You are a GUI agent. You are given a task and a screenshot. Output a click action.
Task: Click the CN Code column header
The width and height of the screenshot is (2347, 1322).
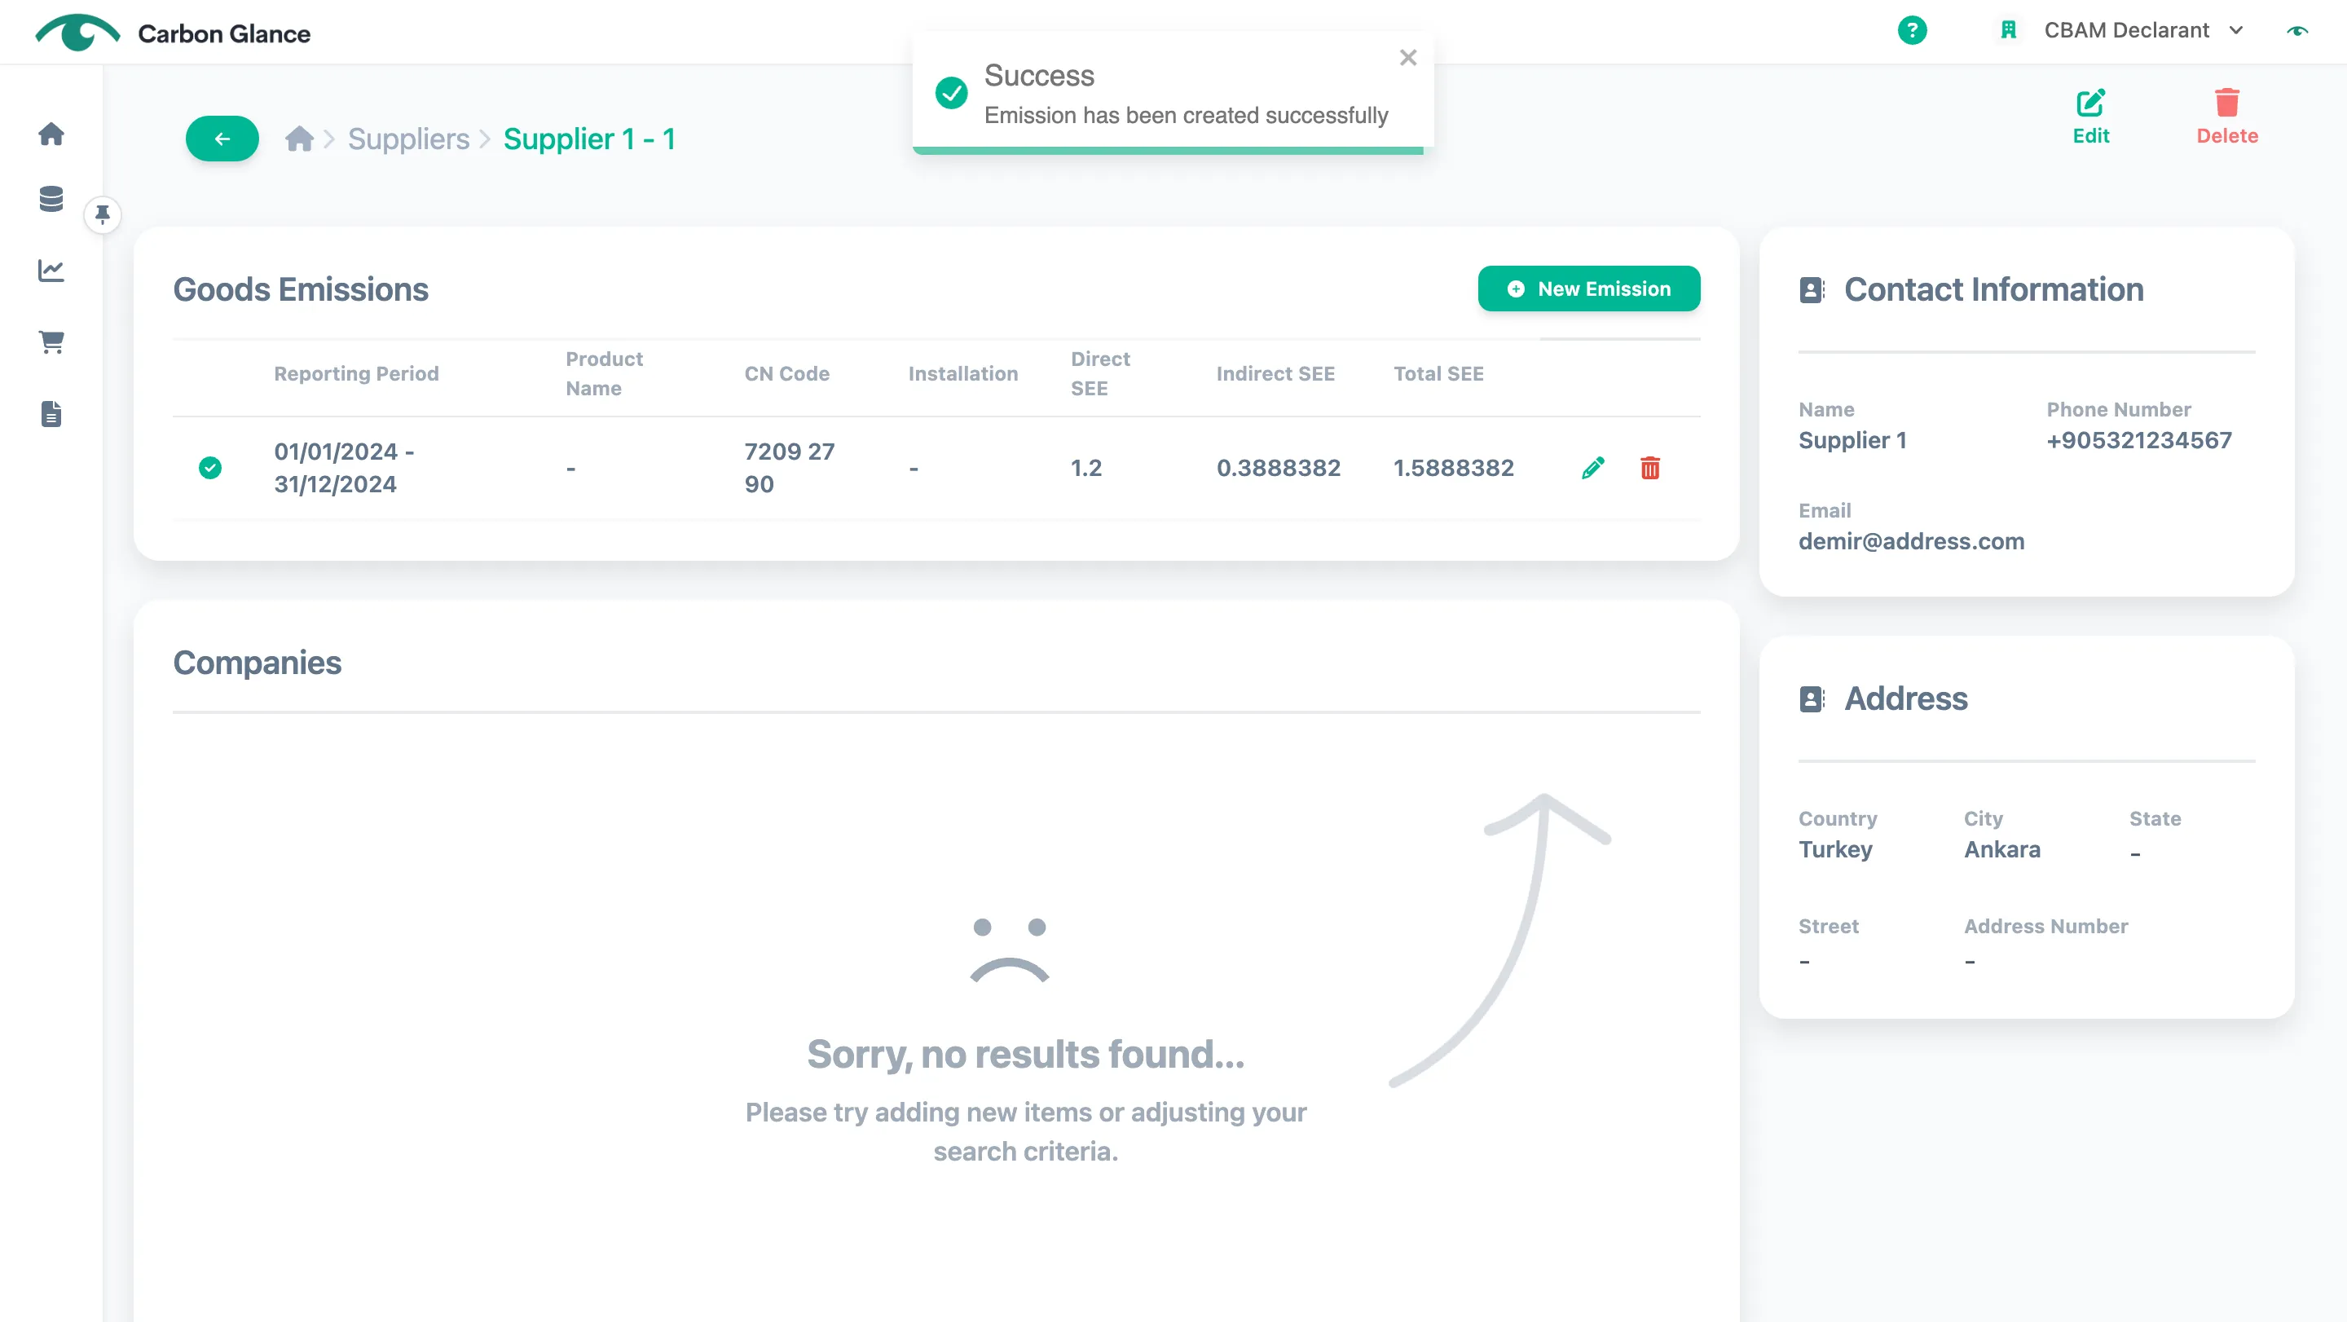click(x=787, y=373)
